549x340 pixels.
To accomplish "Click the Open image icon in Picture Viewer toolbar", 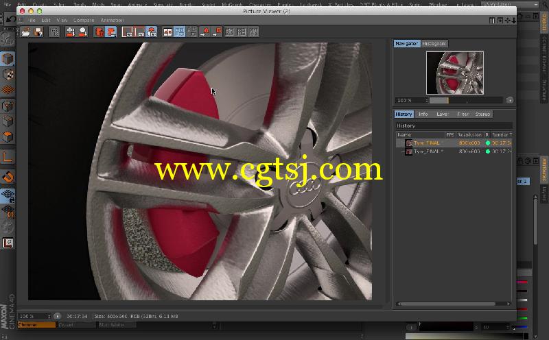I will [x=25, y=32].
